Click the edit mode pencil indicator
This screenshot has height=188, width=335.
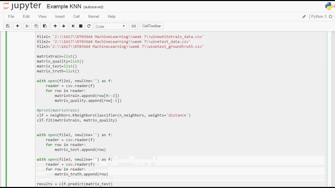point(304,16)
